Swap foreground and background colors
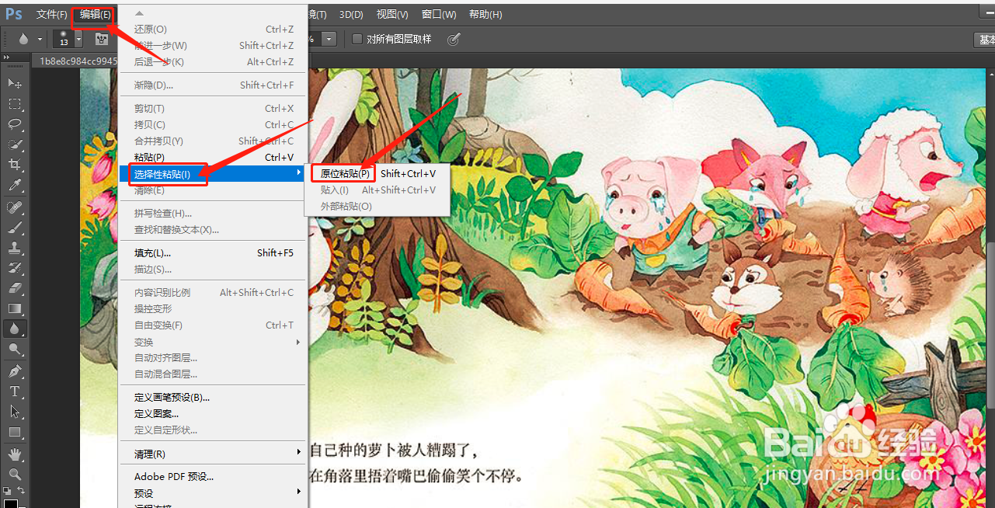 pos(22,490)
